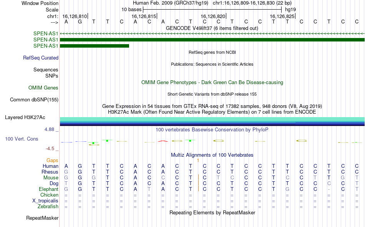
Task: Click the SNPs track label
Action: pyautogui.click(x=52, y=76)
